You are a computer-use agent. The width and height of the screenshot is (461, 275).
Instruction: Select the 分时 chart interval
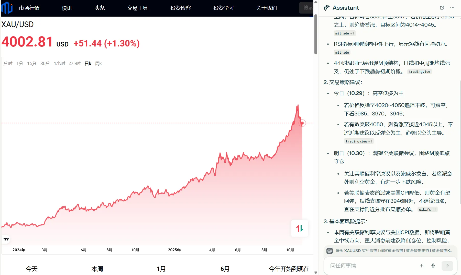(8, 64)
